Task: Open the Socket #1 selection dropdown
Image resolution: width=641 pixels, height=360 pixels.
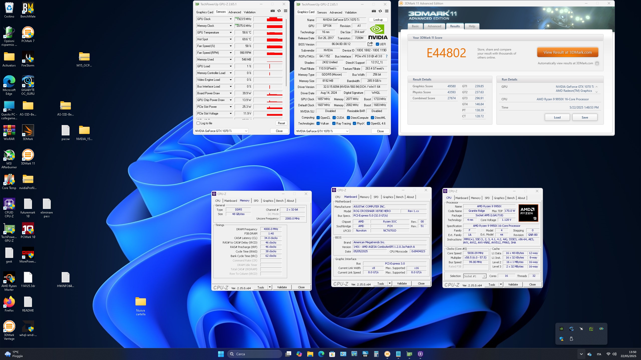Action: click(475, 276)
